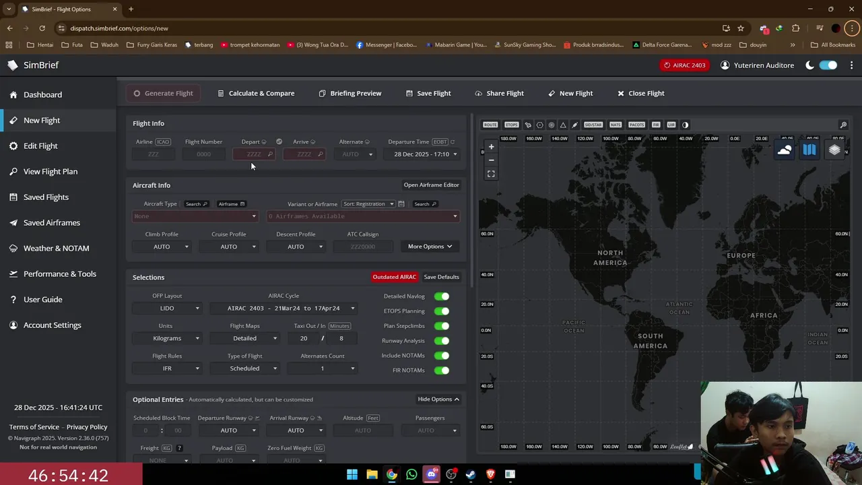862x485 pixels.
Task: Toggle the Include NOTAMs switch
Action: tap(442, 356)
